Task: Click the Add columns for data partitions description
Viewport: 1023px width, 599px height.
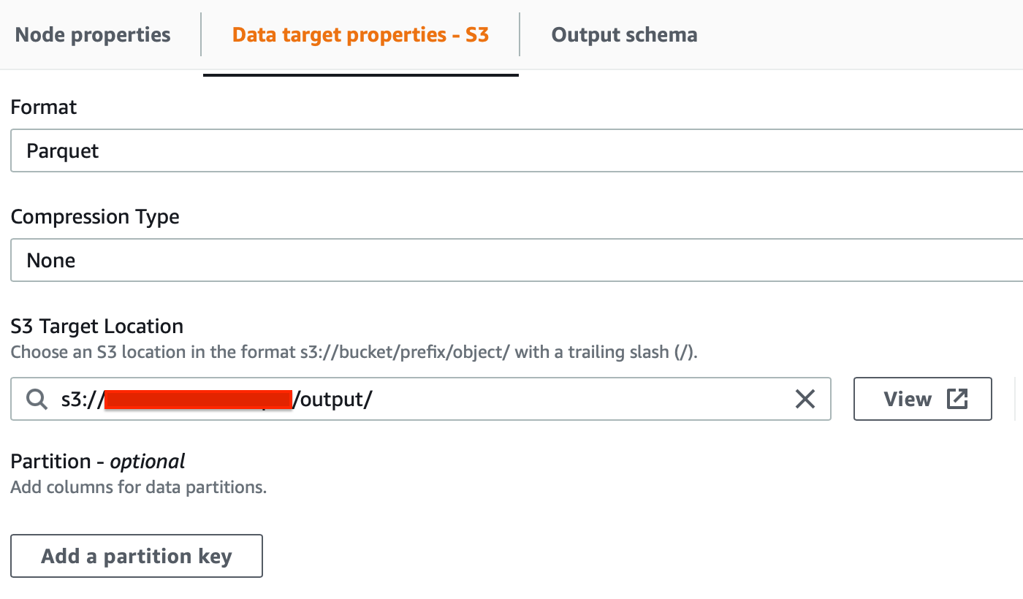Action: (x=139, y=487)
